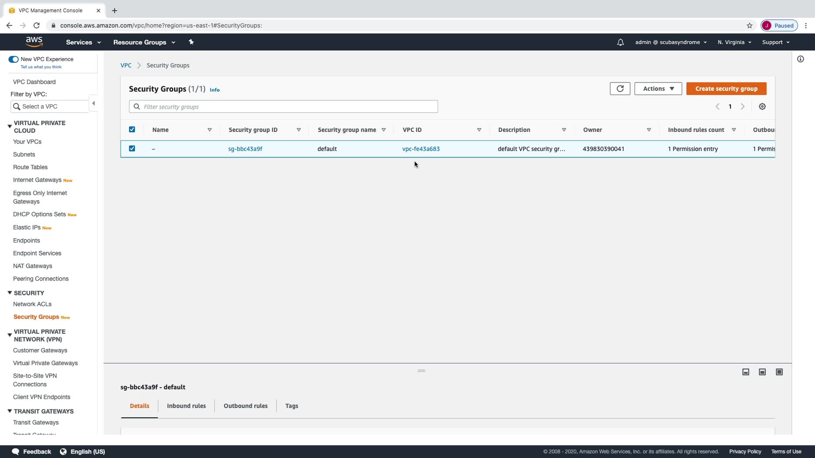The image size is (815, 458).
Task: Reload the browser page
Action: 37,25
